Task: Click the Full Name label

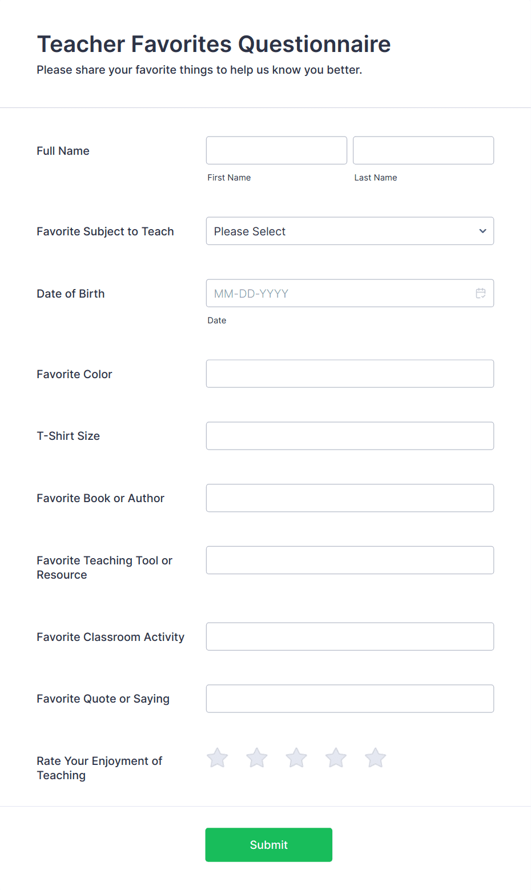Action: 63,151
